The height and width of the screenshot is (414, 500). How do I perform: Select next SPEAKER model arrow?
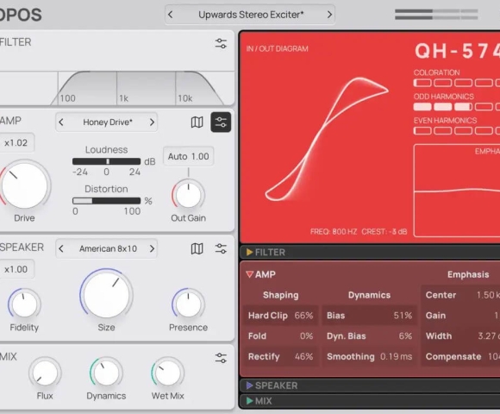tap(152, 248)
